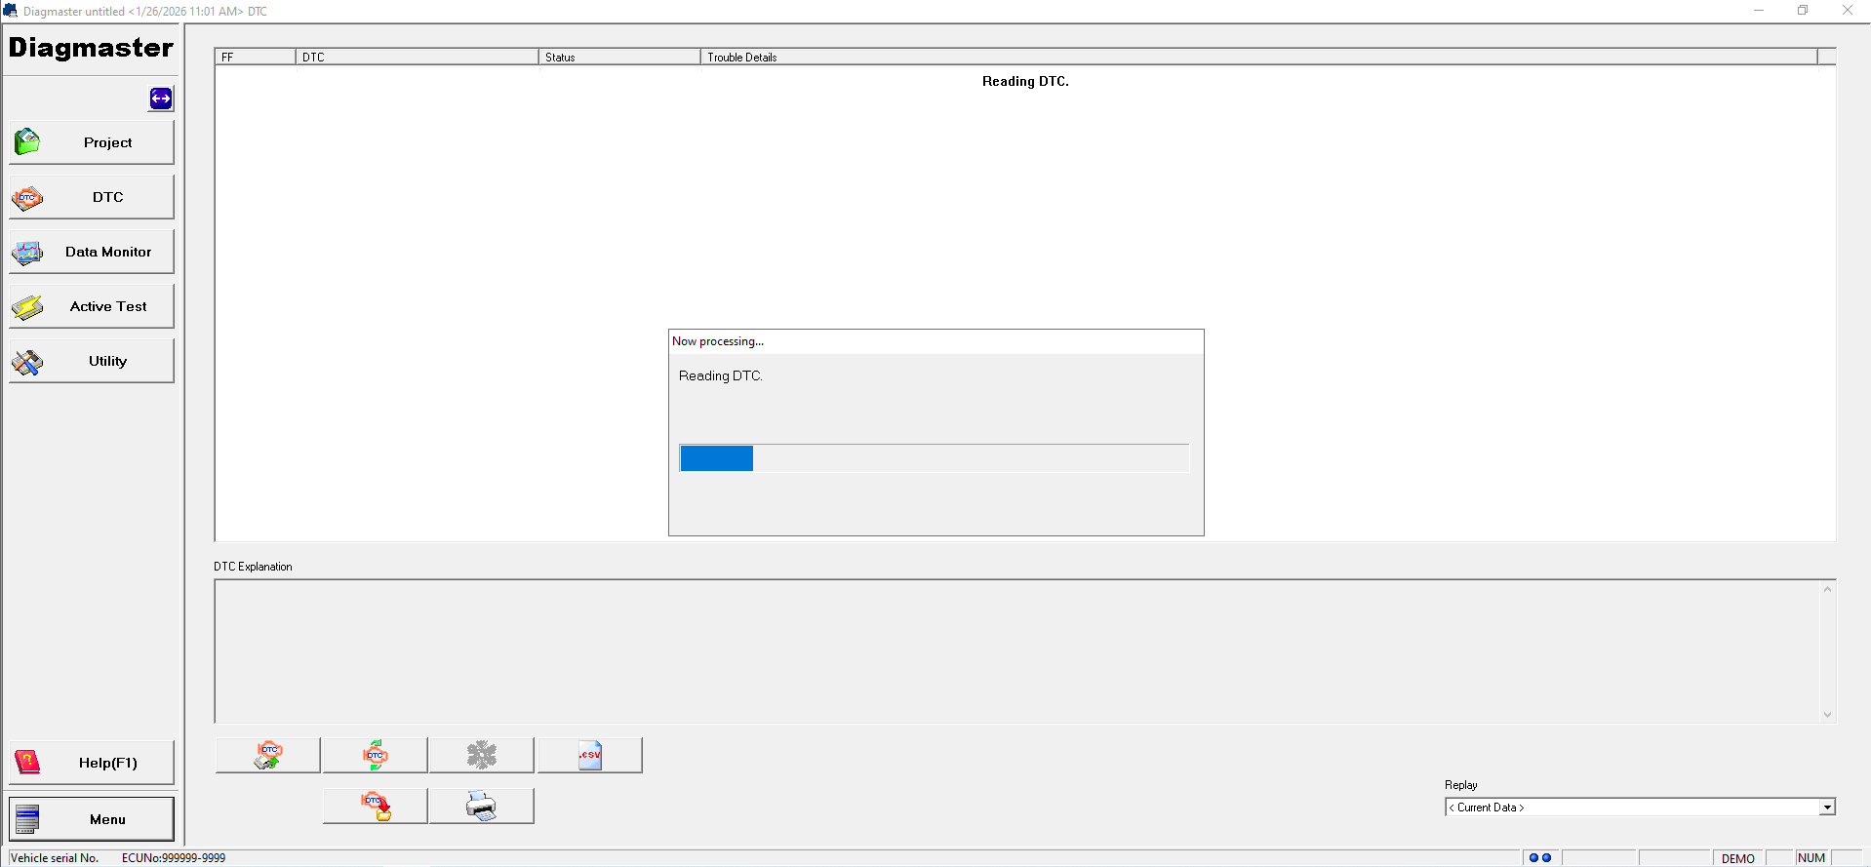Click the greyed-out snowflake freeze frame icon
This screenshot has height=867, width=1871.
coord(482,755)
